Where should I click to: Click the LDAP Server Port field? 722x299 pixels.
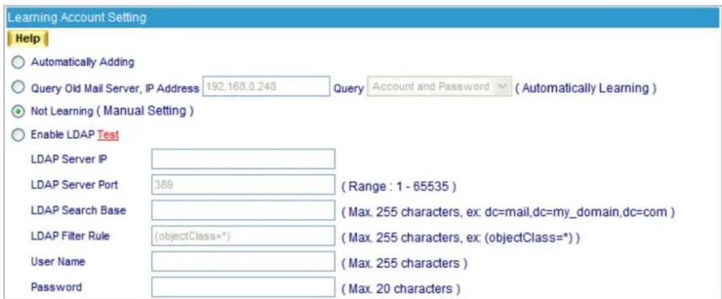click(243, 185)
